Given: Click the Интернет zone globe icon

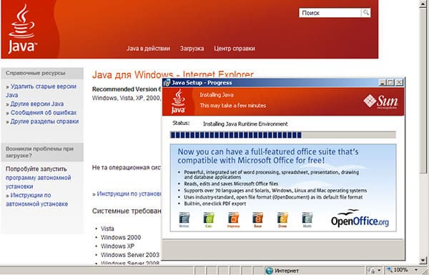Looking at the screenshot, I should (270, 271).
